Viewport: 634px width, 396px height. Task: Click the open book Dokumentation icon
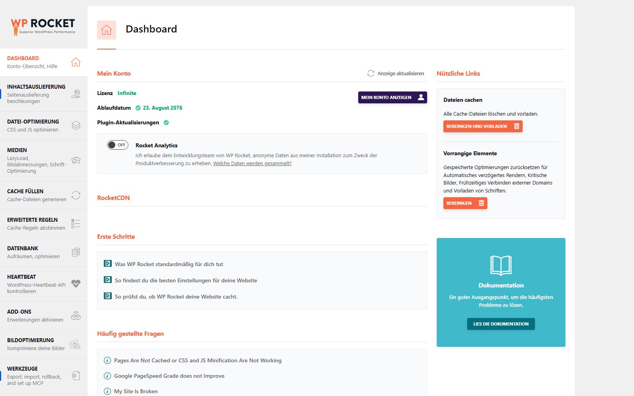coord(501,265)
